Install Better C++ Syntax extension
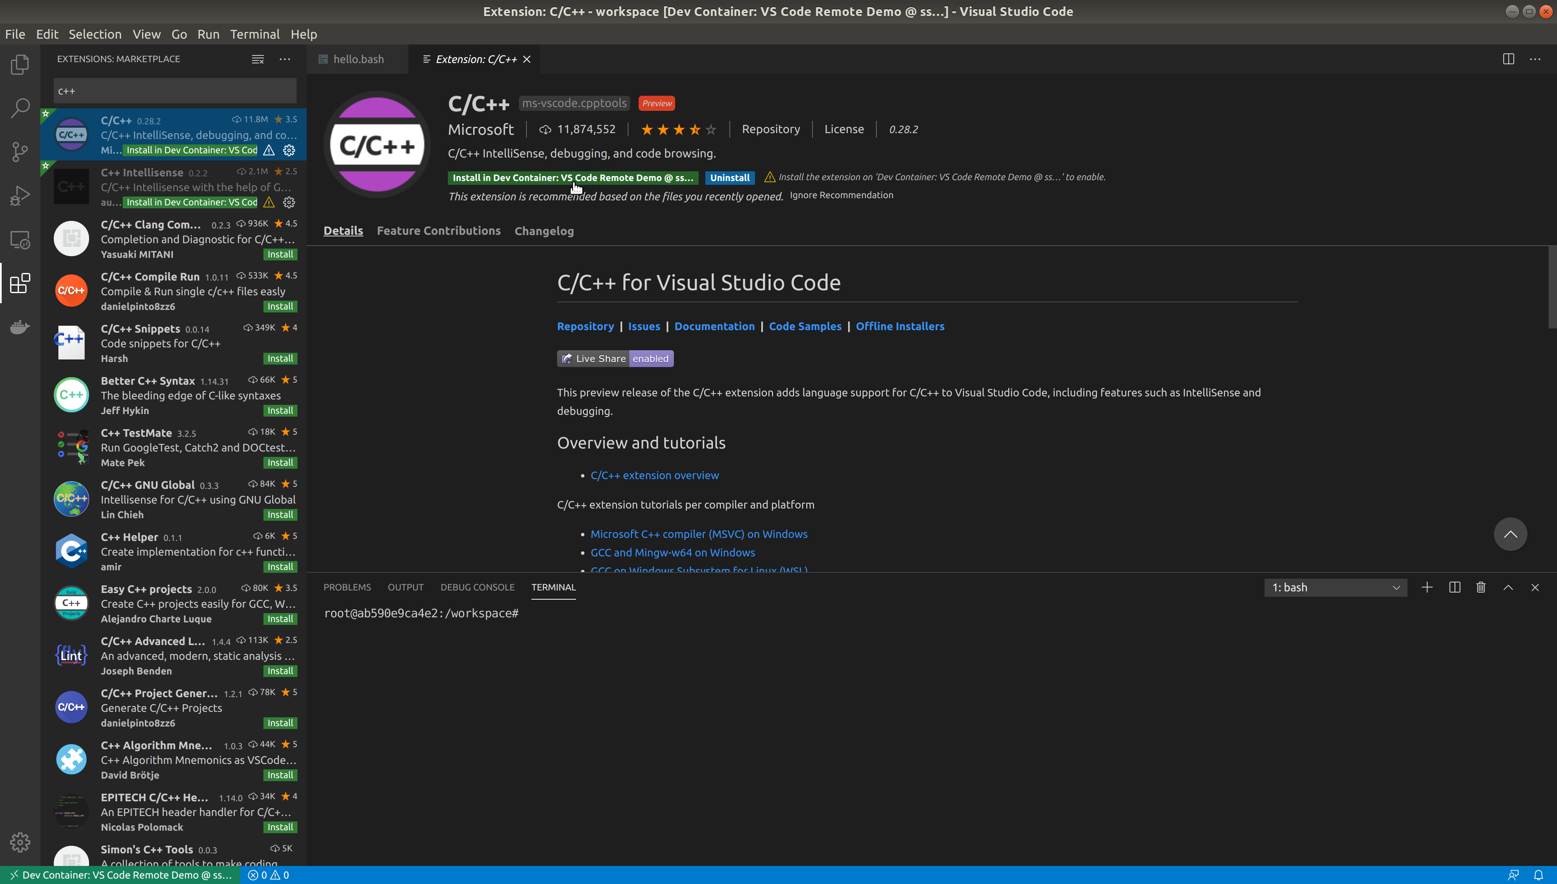1557x884 pixels. point(280,410)
